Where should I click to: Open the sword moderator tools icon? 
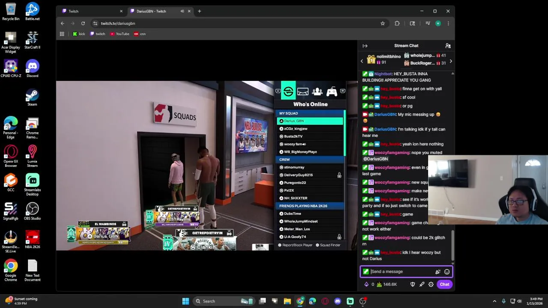tap(422, 284)
